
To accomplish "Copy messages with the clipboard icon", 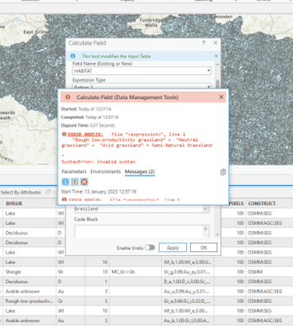I will [223, 172].
